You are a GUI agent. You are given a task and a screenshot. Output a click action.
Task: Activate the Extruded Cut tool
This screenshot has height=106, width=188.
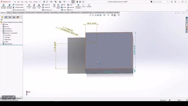pos(29,6)
